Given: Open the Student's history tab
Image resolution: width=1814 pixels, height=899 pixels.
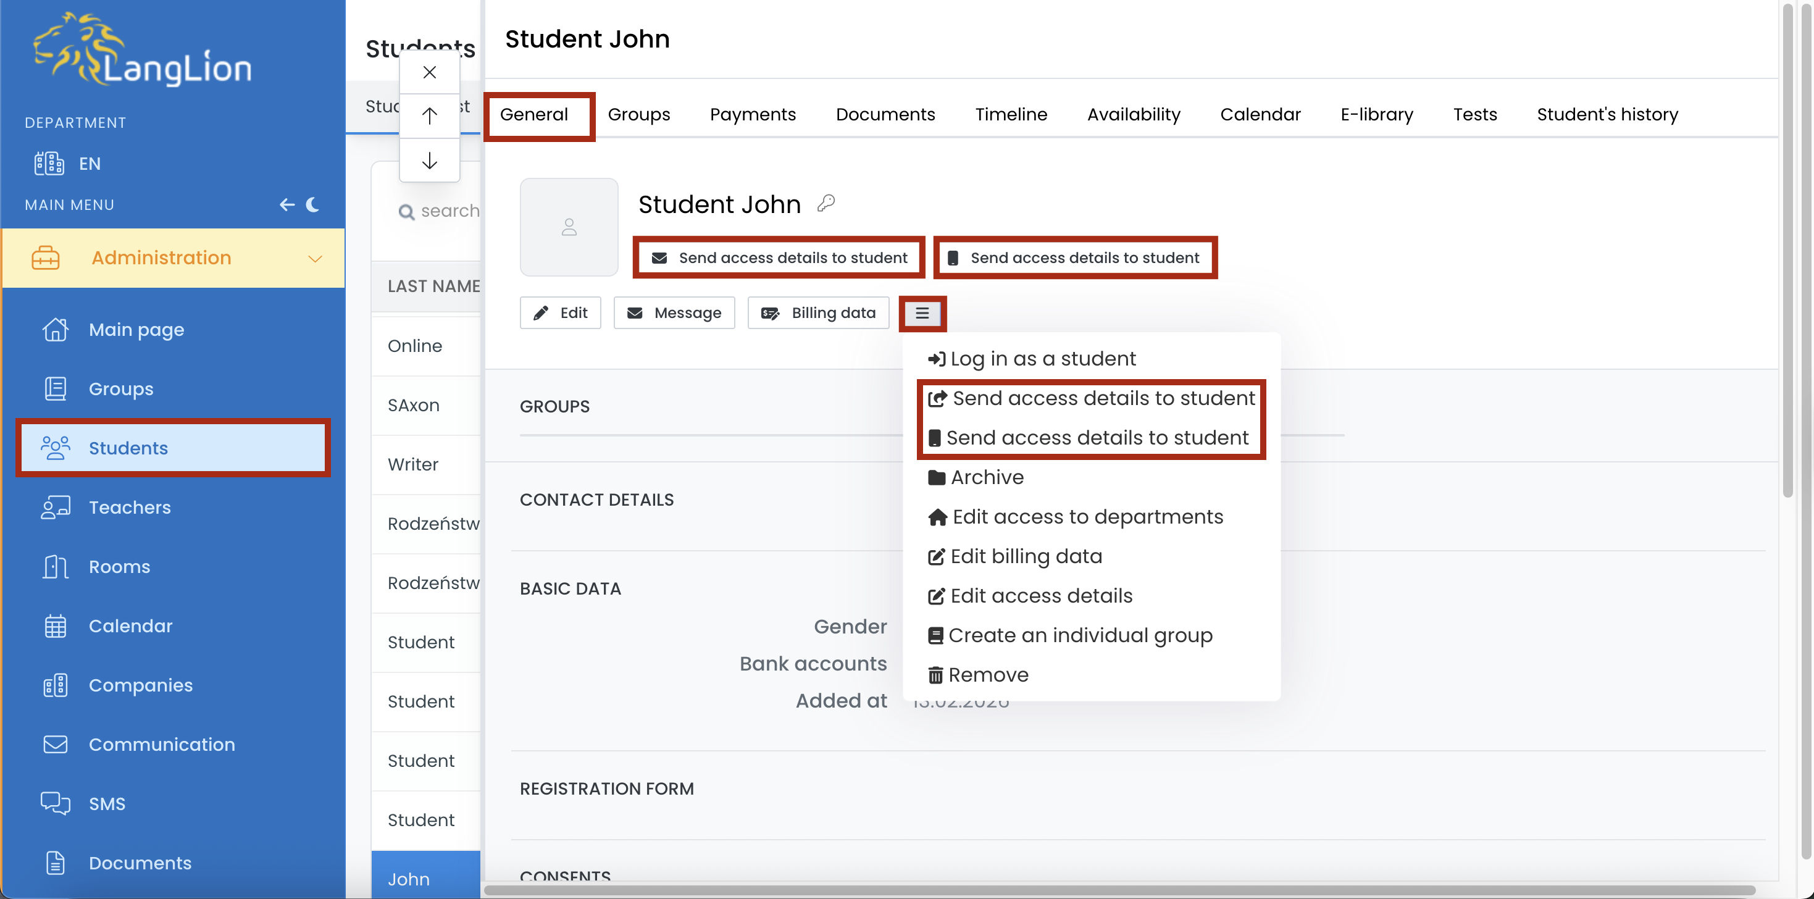Looking at the screenshot, I should 1607,114.
